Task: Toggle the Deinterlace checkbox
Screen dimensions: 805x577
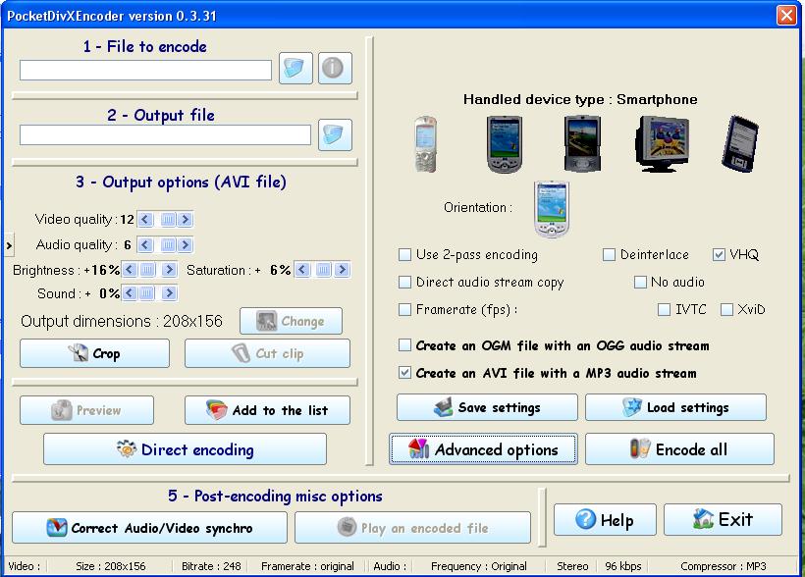Action: pyautogui.click(x=609, y=254)
